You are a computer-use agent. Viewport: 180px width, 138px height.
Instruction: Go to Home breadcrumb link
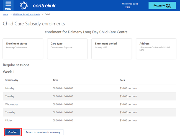pos(6,14)
